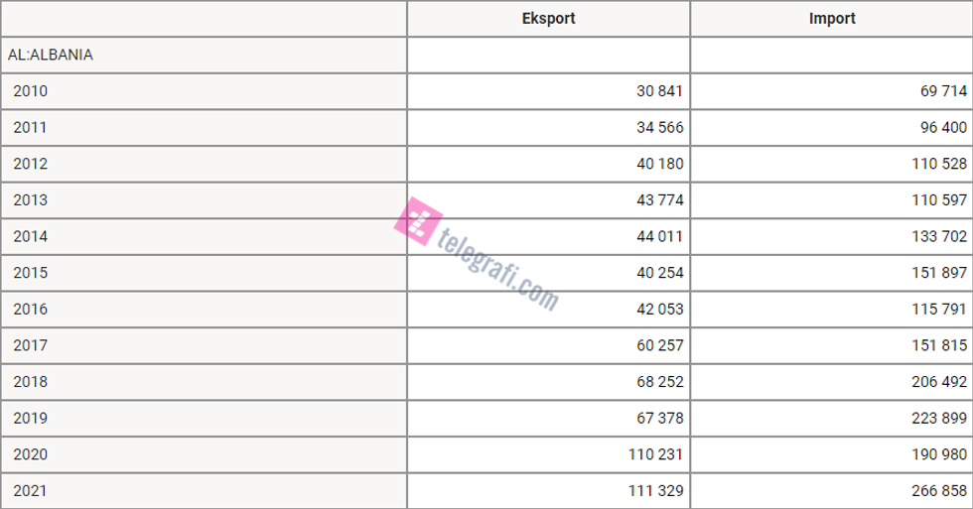Select the Import column header
This screenshot has height=509, width=973.
[831, 19]
